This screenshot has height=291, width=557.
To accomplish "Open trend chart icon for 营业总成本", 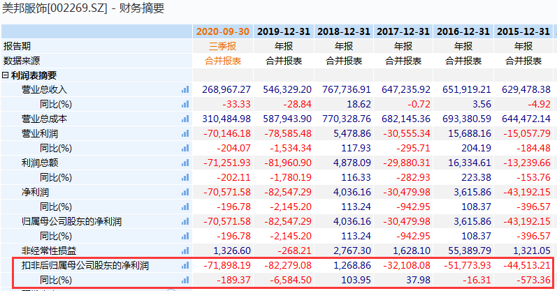I will click(x=185, y=119).
